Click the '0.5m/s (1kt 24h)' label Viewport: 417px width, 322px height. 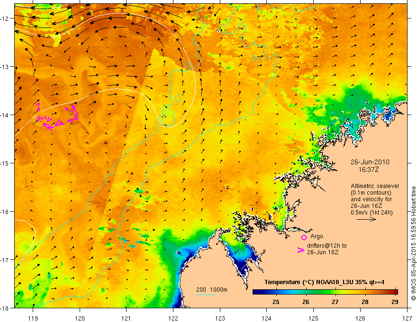pyautogui.click(x=372, y=212)
